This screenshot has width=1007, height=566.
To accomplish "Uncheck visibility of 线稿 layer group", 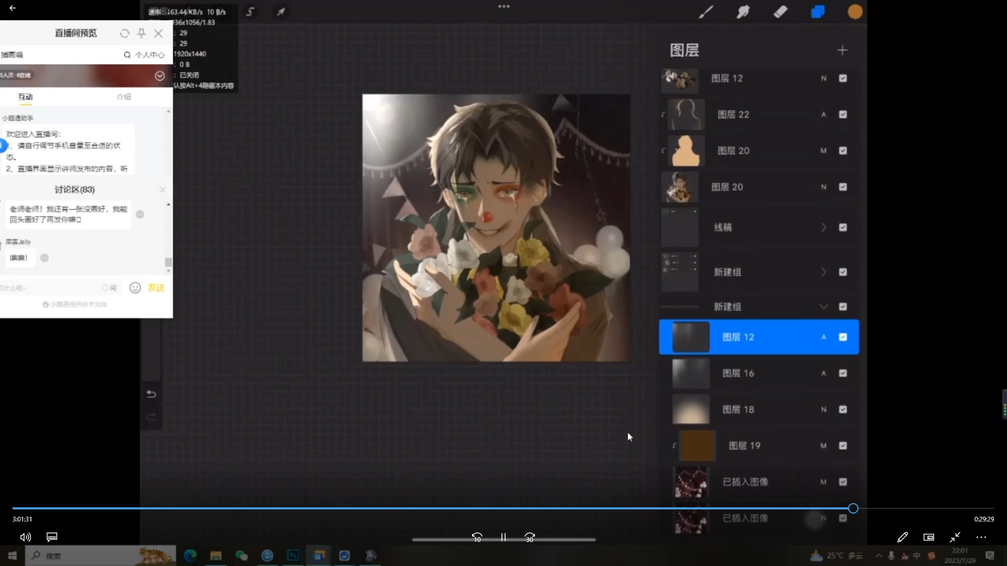I will [x=843, y=227].
